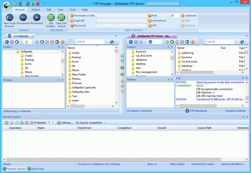Click the FTP Voyager application orb button
Screen dimensions: 251x173
click(x=6, y=5)
